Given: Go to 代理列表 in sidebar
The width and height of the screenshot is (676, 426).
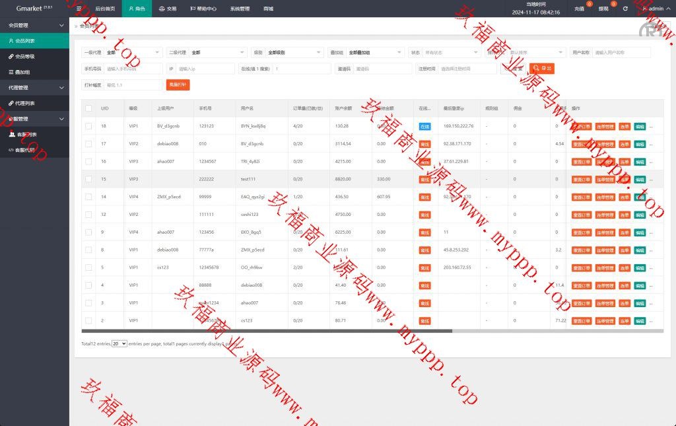Looking at the screenshot, I should click(x=25, y=103).
